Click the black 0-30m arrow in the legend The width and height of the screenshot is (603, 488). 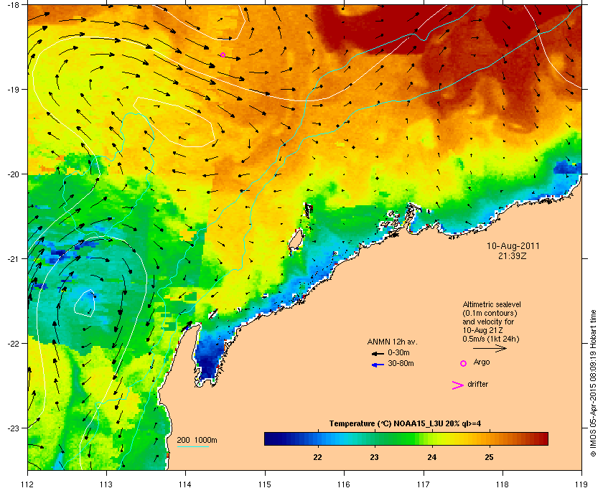pos(378,353)
